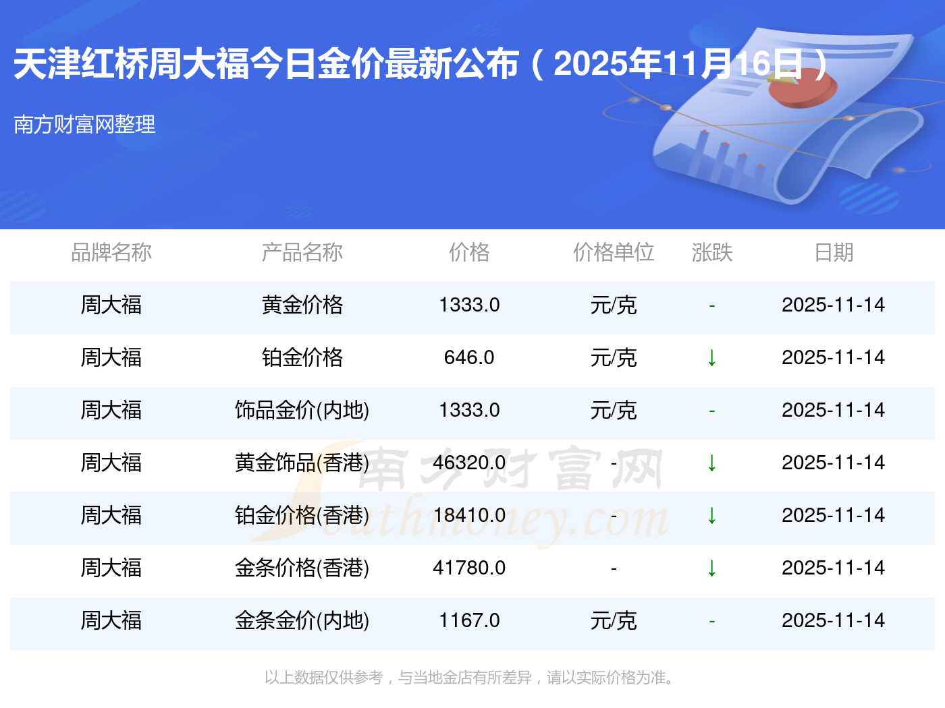The width and height of the screenshot is (945, 708).
Task: Select the 金条金价(内地) product cell
Action: pos(302,620)
